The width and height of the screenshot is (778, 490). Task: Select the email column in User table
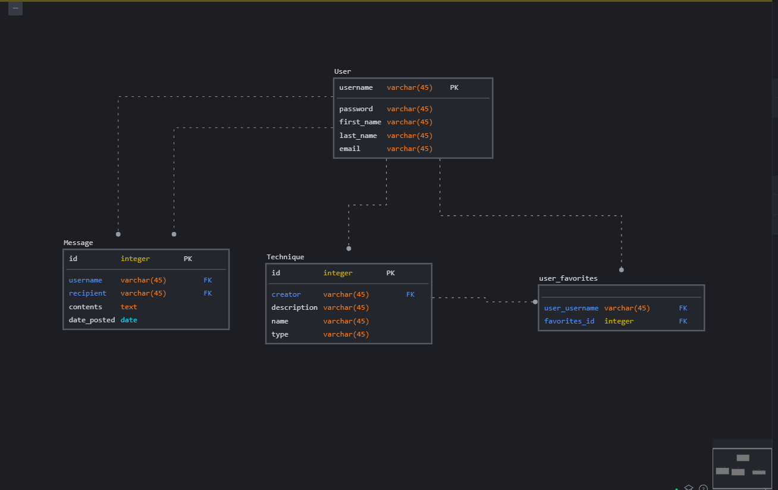coord(350,149)
